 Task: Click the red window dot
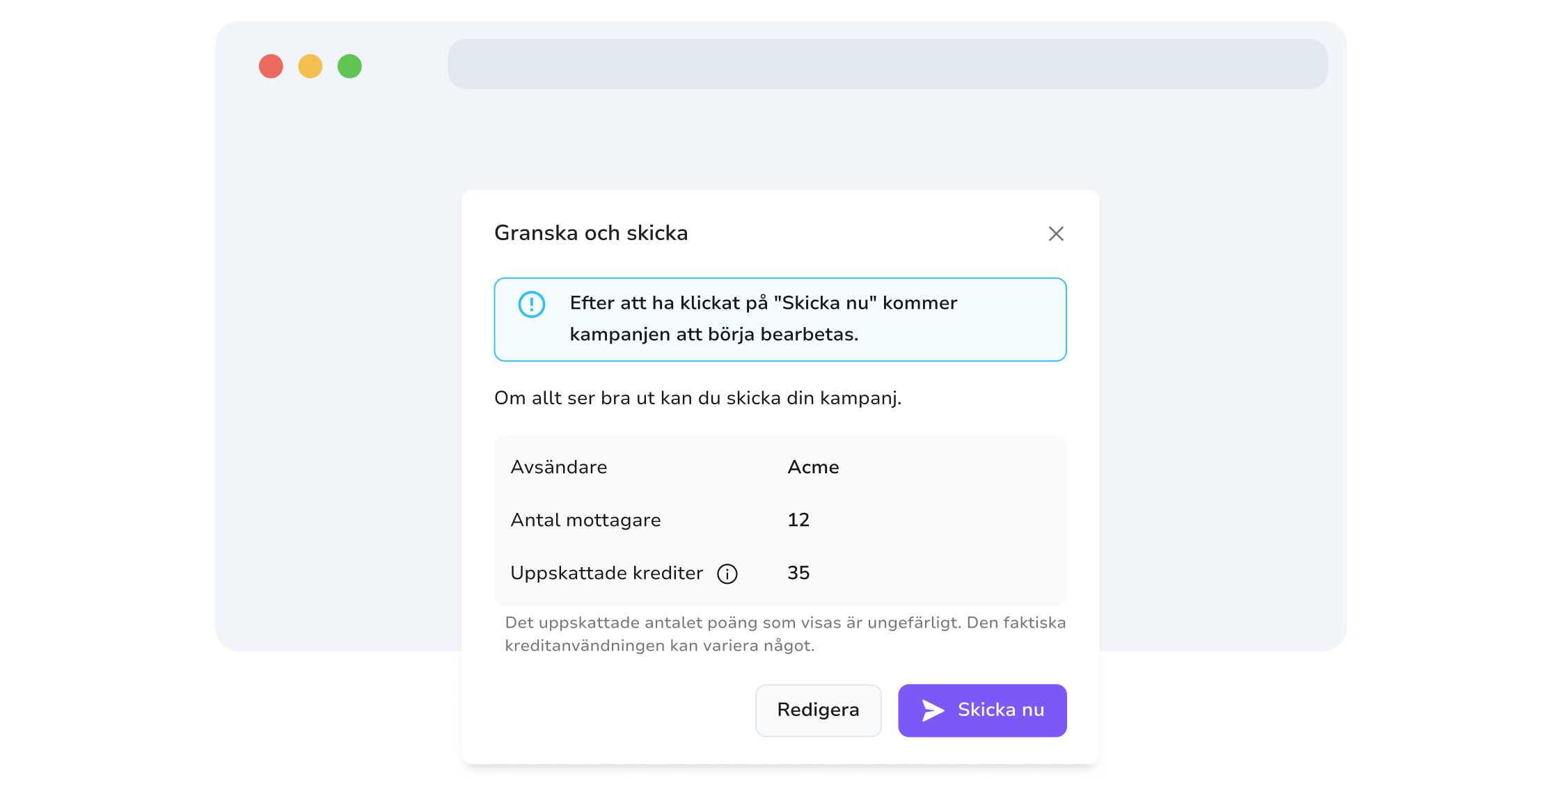tap(271, 66)
